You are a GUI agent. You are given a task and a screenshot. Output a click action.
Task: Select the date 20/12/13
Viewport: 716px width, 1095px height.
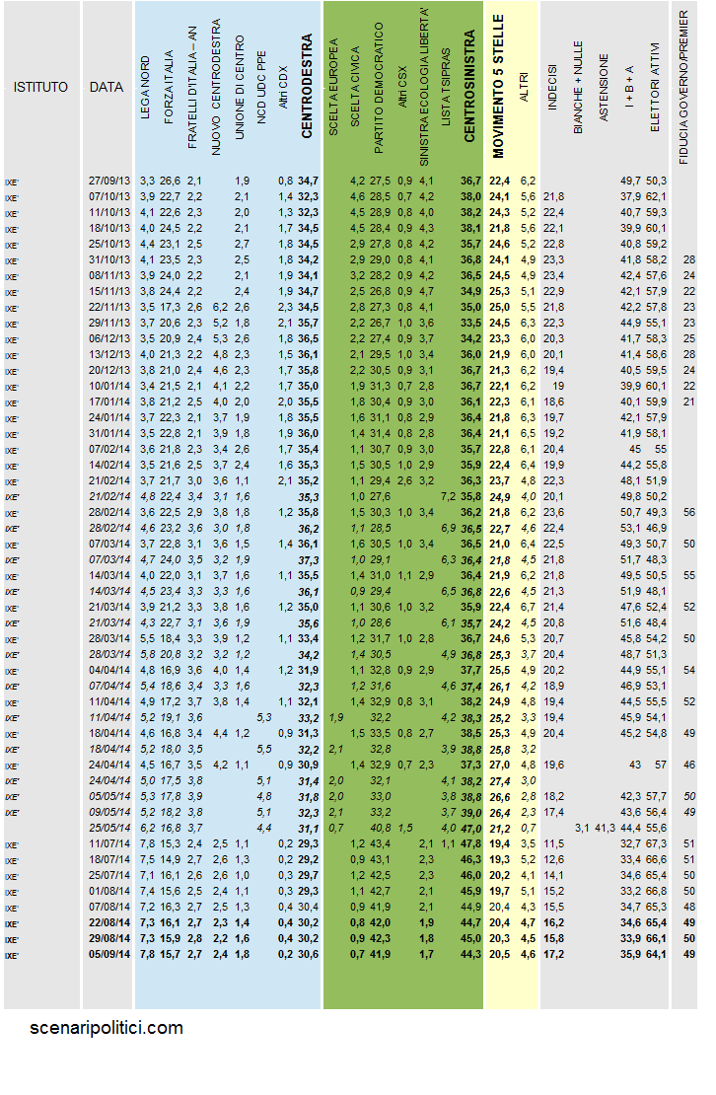pyautogui.click(x=109, y=370)
